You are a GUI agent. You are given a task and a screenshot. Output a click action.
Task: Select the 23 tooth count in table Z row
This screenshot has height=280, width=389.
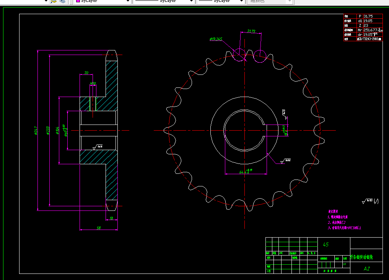(x=366, y=26)
